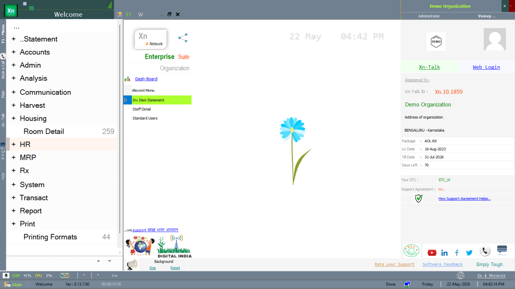Open How Support Agreement Helps link
The width and height of the screenshot is (515, 289).
click(x=464, y=198)
